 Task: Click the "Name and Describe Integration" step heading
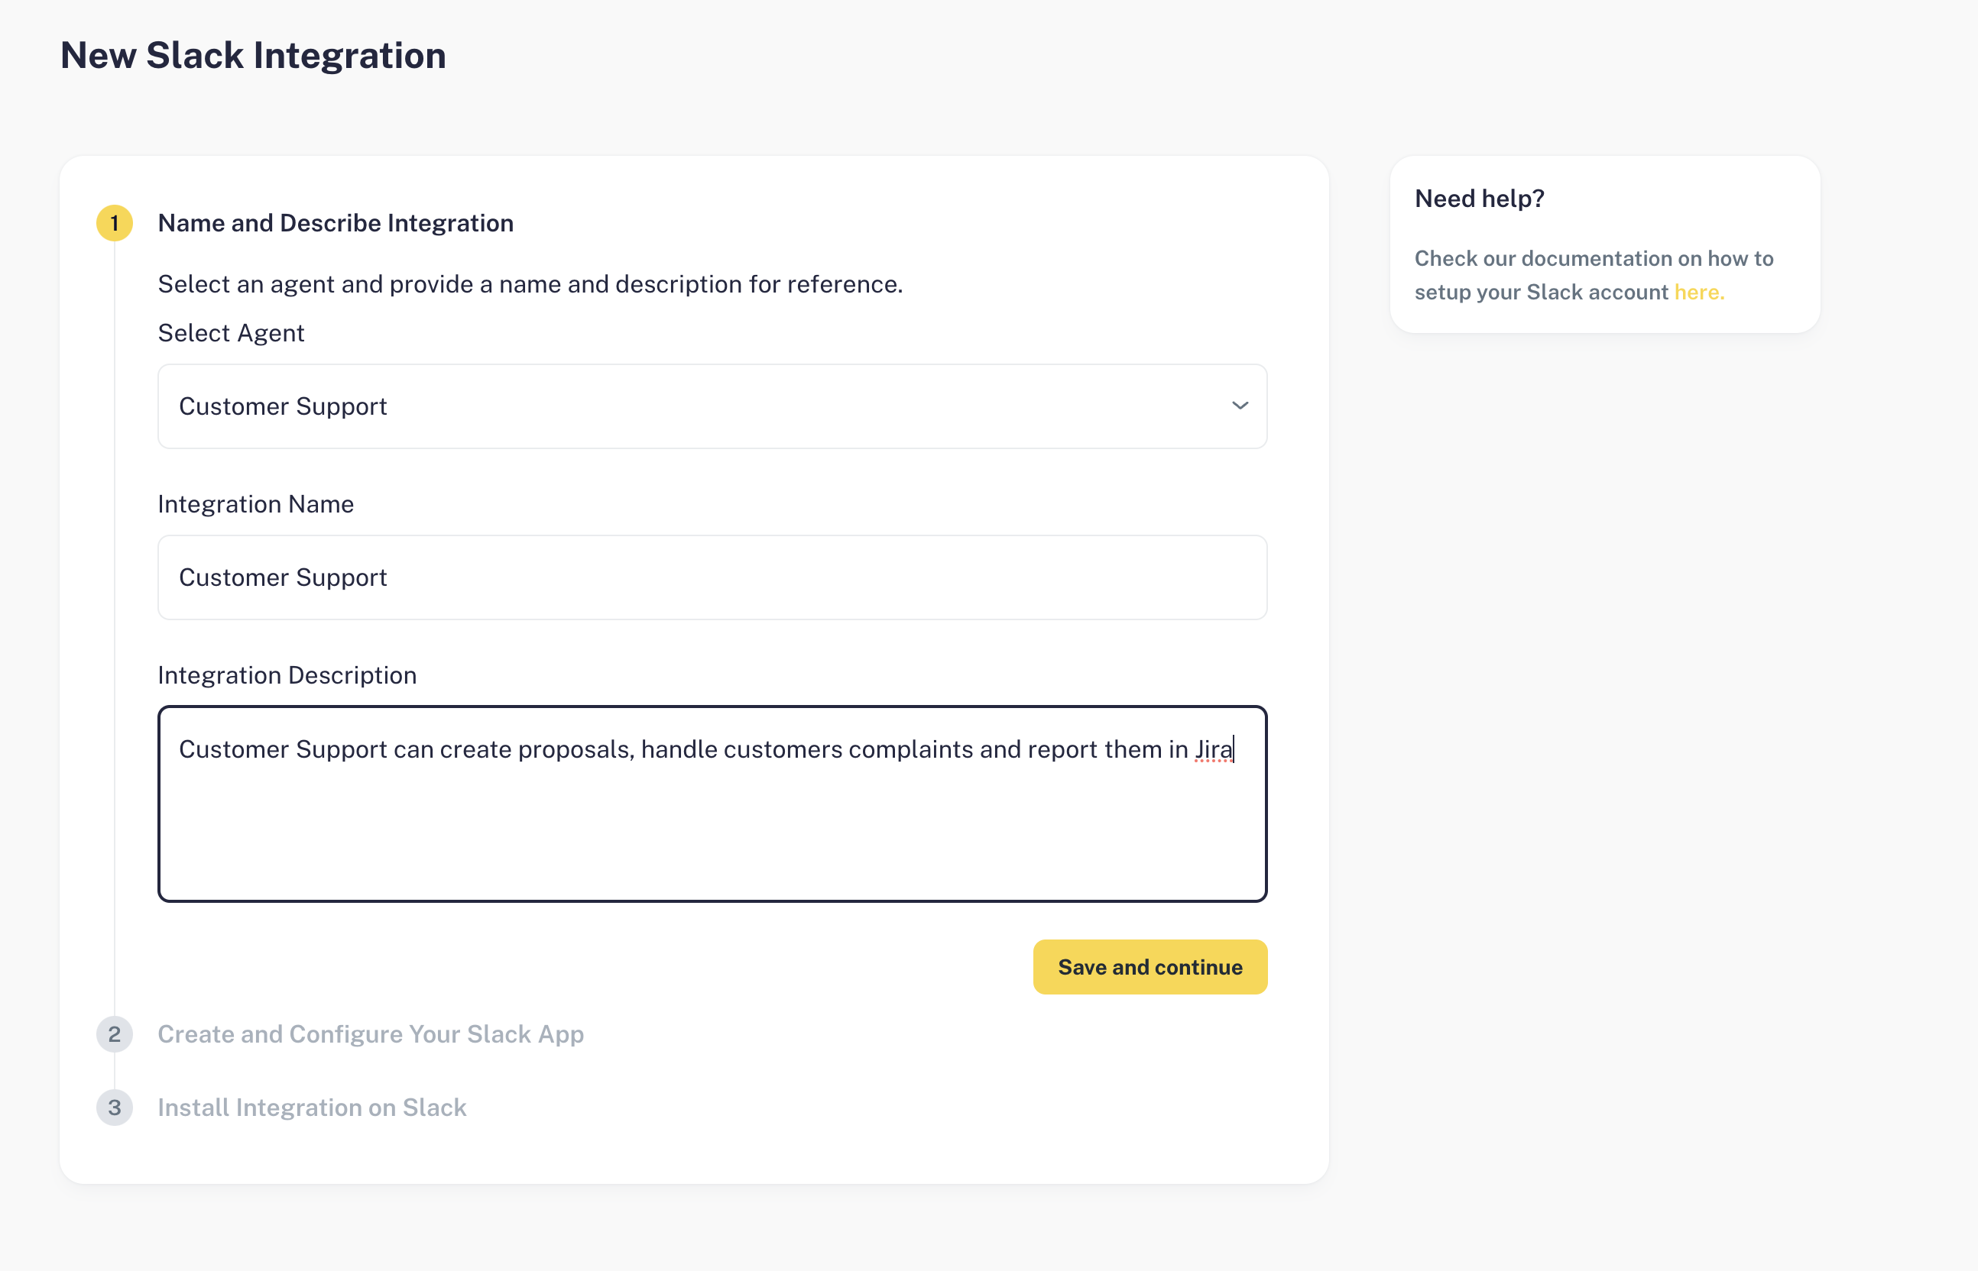tap(336, 223)
